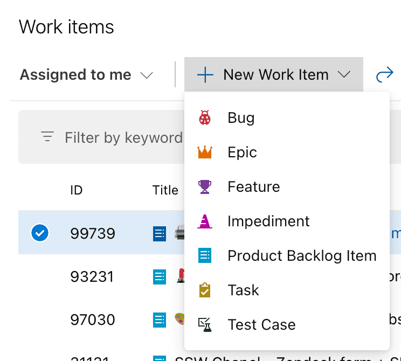
Task: Sort by the ID column header
Action: click(x=76, y=190)
